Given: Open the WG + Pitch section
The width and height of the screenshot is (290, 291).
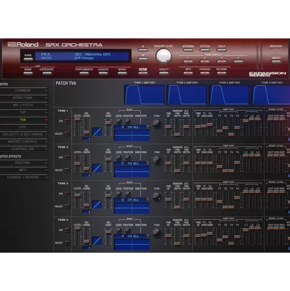Looking at the screenshot, I should 24,105.
